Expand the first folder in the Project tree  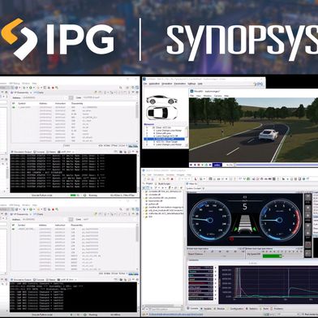pos(144,191)
